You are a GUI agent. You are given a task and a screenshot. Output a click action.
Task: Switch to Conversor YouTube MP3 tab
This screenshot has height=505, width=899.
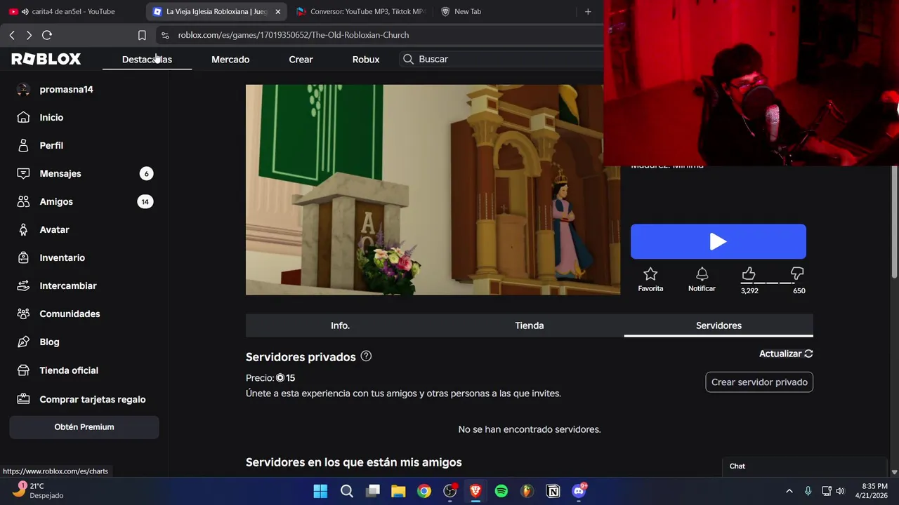[x=361, y=11]
